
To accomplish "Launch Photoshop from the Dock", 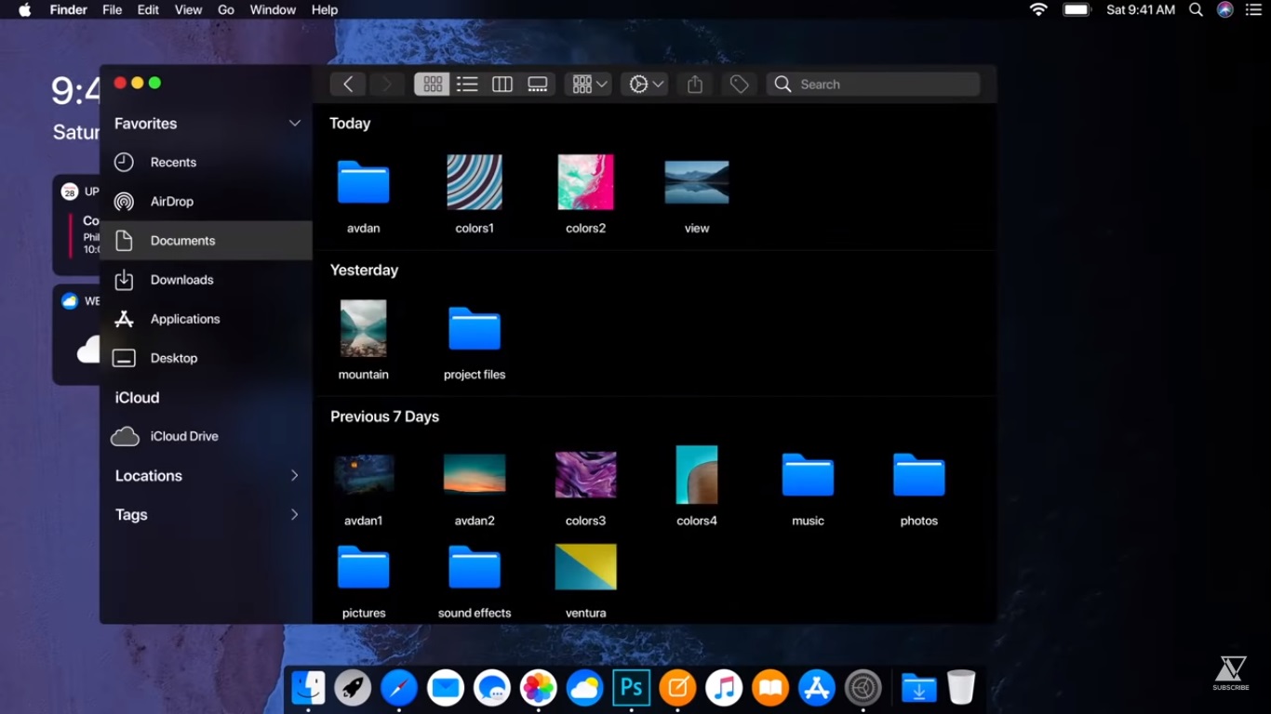I will [631, 688].
